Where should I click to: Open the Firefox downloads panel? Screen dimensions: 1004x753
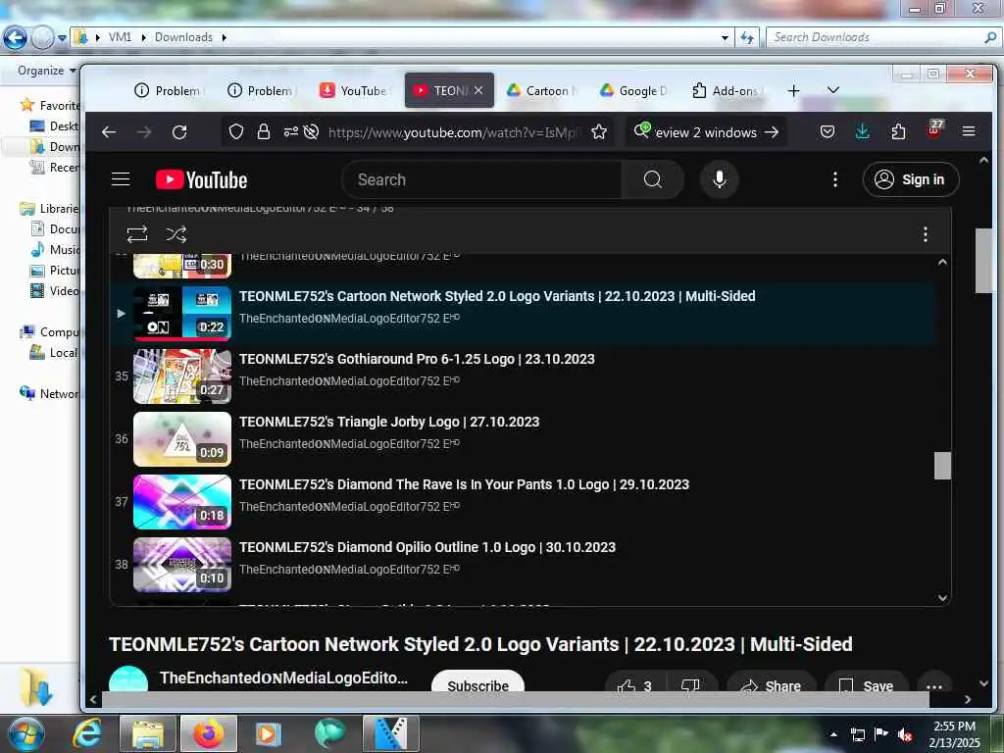[863, 132]
